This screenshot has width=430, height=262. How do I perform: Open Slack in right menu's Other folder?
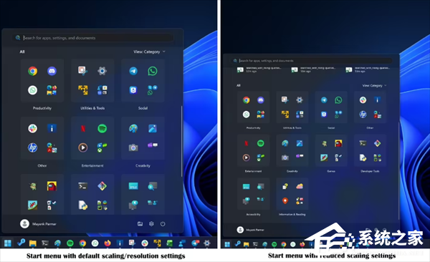click(x=363, y=100)
